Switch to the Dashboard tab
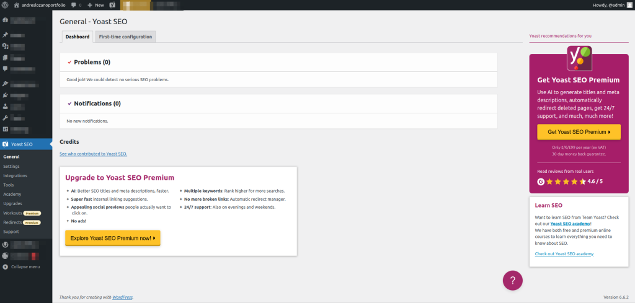This screenshot has width=635, height=303. (x=78, y=37)
